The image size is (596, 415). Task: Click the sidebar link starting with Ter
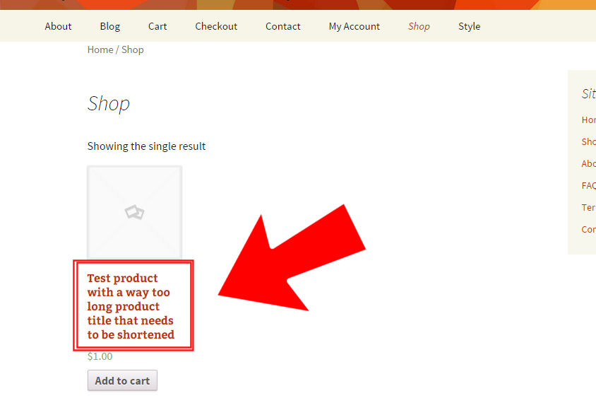pos(589,208)
